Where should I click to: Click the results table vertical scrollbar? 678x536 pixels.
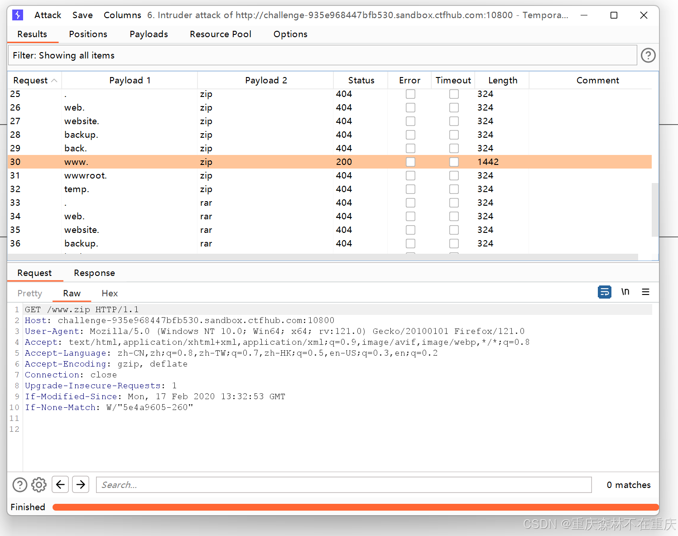coord(655,210)
